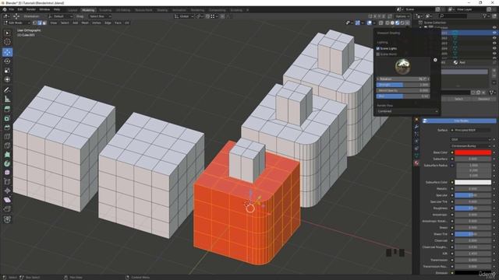Hide the highlighted Cube.001 outliner row
The image size is (499, 280).
click(494, 33)
